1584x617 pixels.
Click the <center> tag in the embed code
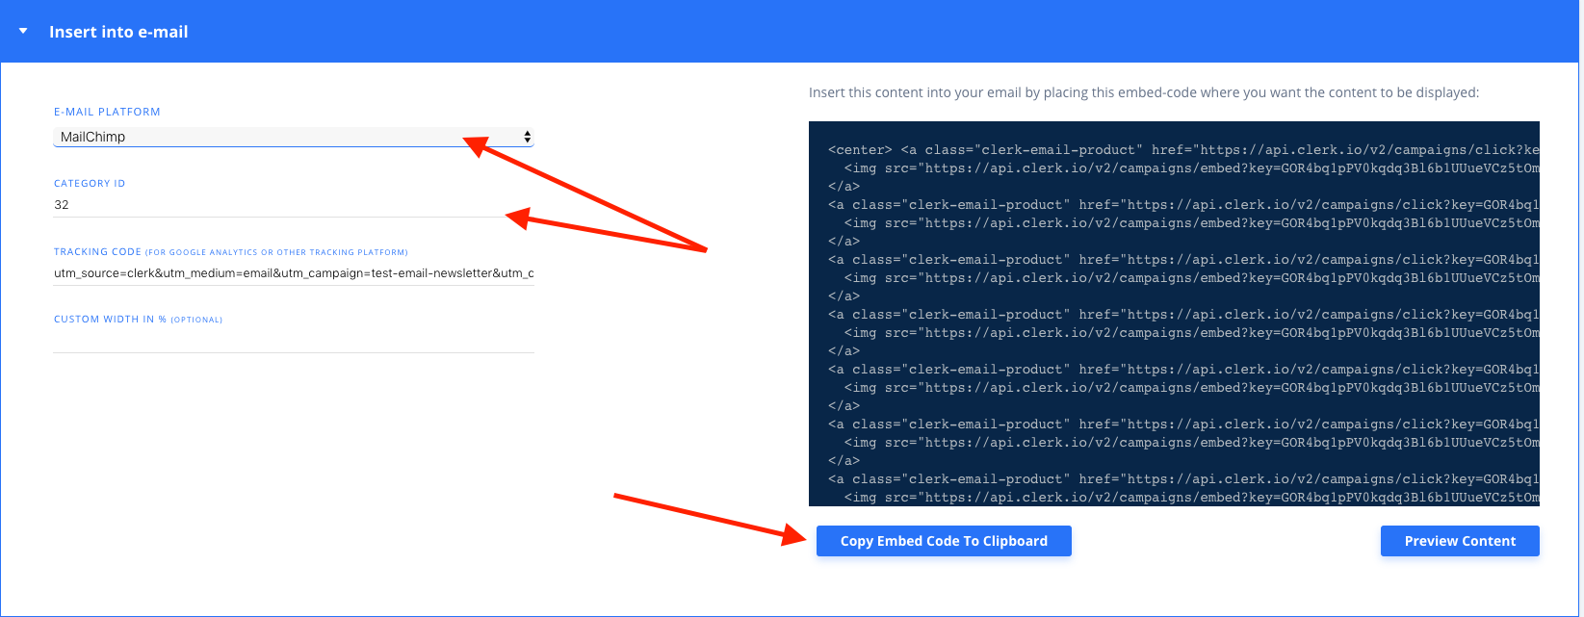click(x=860, y=150)
